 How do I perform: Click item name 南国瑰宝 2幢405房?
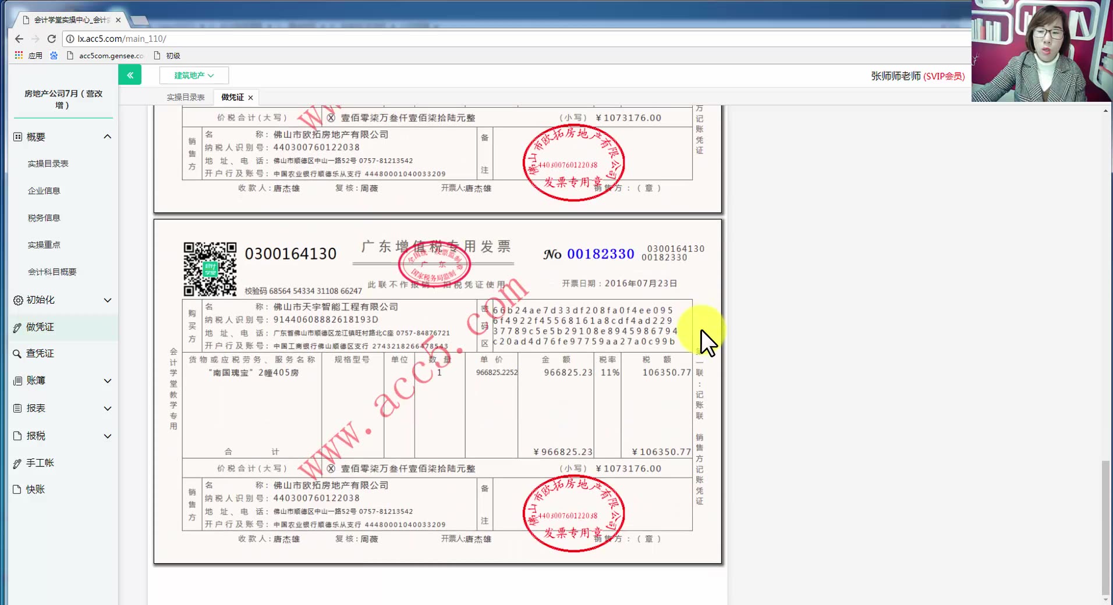pos(253,372)
